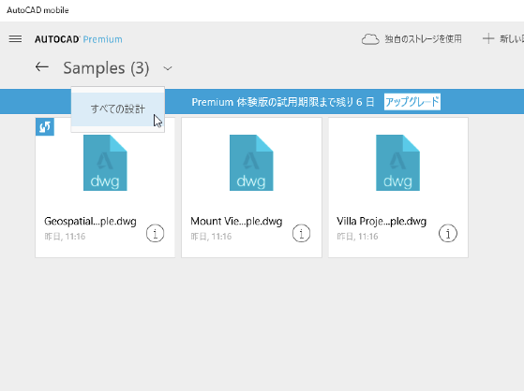Click the AUTOCAD Premium logo
Screen dimensions: 524x391
(x=79, y=39)
